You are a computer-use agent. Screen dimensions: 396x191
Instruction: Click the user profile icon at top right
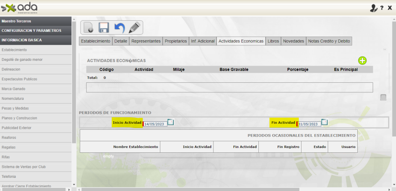(x=374, y=8)
